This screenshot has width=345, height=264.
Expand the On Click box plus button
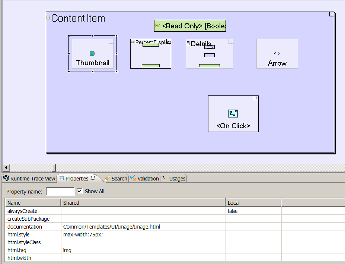pos(256,98)
